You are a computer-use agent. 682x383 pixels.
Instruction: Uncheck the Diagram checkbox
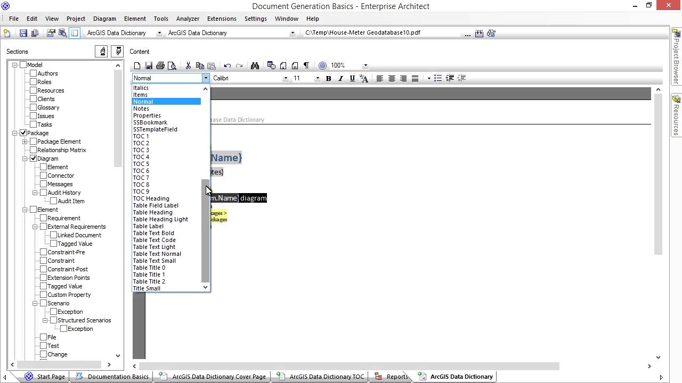(x=33, y=159)
